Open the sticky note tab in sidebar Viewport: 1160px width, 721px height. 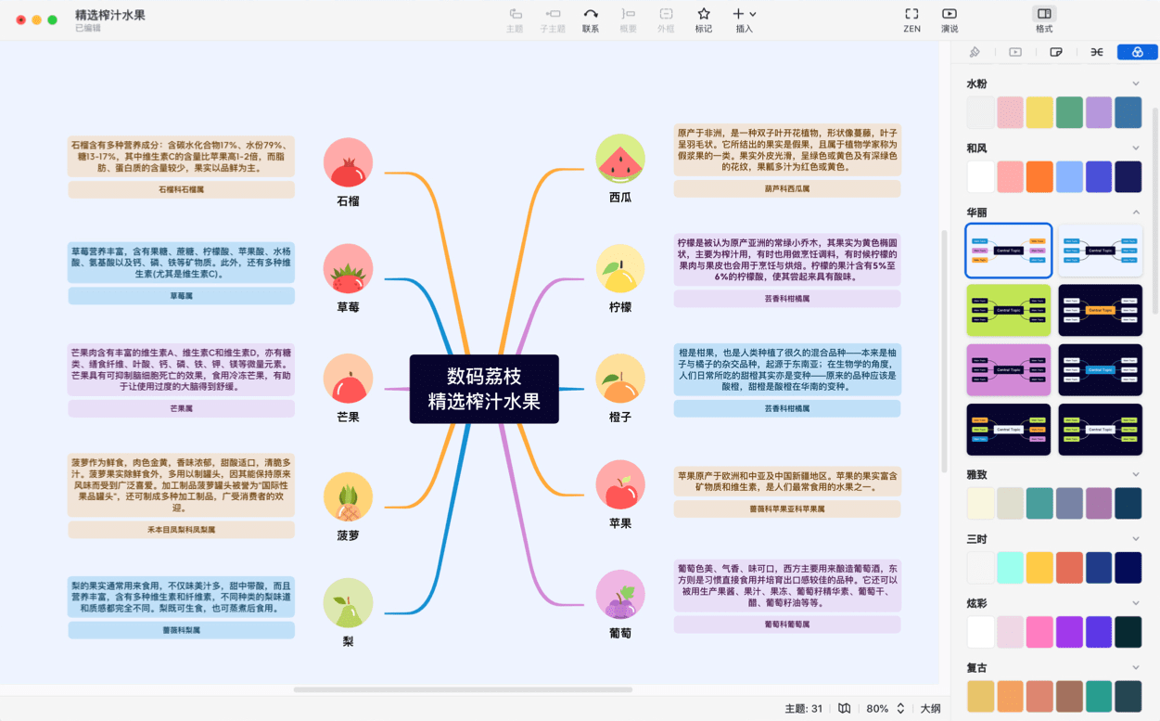coord(1056,53)
